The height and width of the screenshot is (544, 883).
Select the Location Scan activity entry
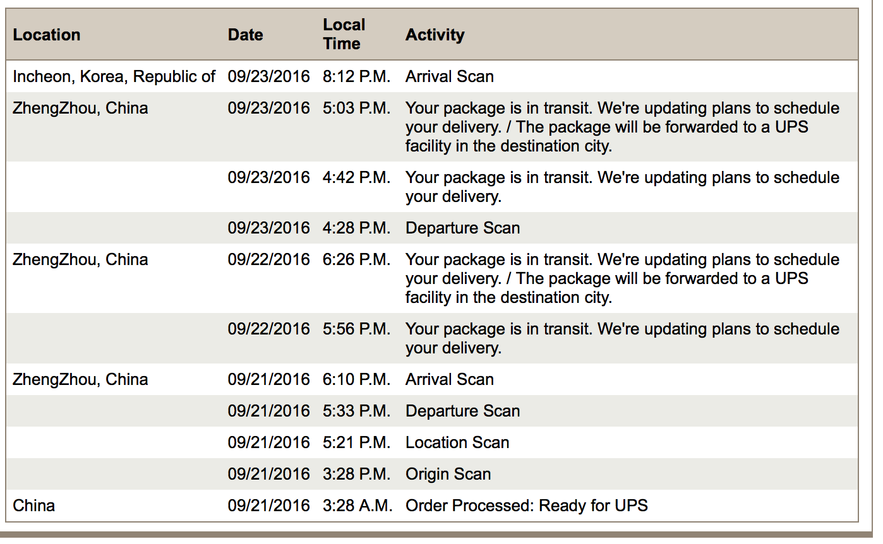(x=457, y=442)
